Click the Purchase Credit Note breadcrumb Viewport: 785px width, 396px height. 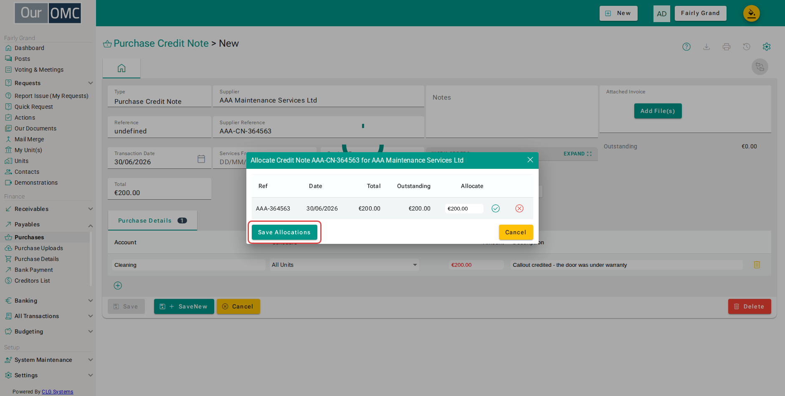[x=161, y=43]
